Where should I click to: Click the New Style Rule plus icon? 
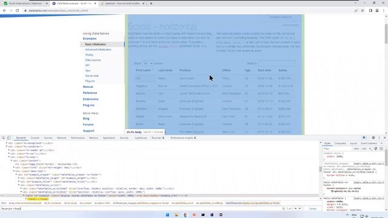click(x=370, y=148)
